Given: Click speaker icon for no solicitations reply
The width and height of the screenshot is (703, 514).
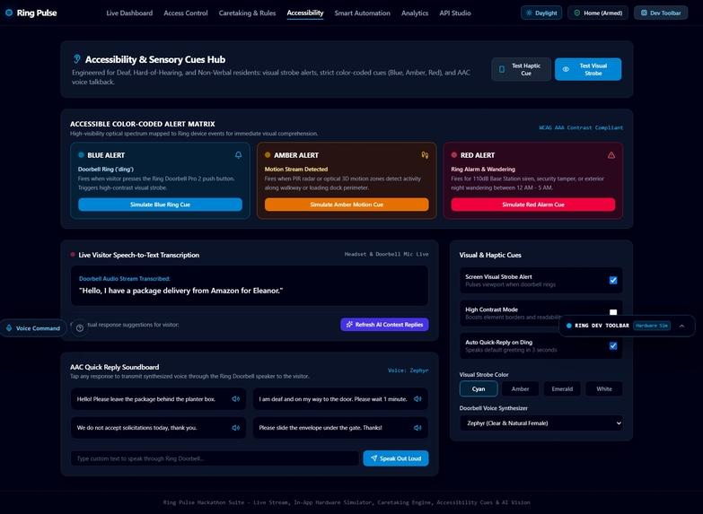Looking at the screenshot, I should coord(236,428).
